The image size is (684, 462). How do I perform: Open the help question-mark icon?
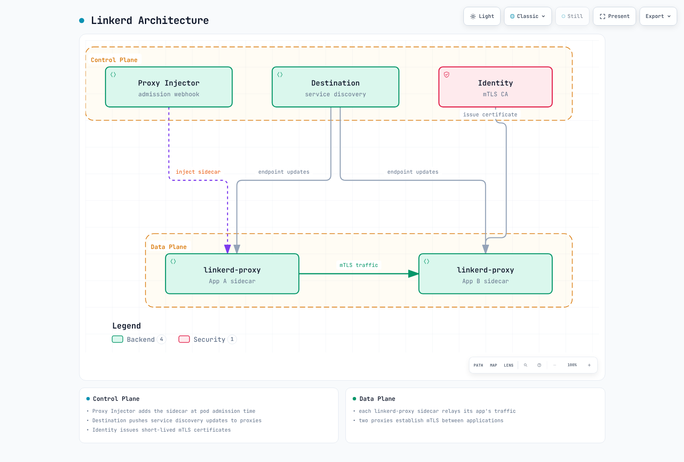(539, 365)
